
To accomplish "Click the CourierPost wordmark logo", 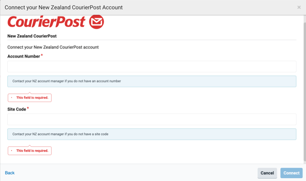I will pyautogui.click(x=46, y=21).
